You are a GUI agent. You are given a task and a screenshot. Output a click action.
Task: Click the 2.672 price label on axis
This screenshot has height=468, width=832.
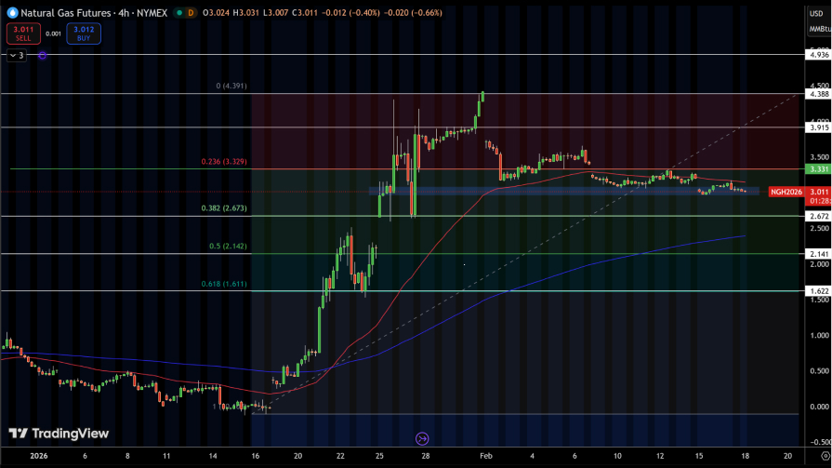(818, 216)
